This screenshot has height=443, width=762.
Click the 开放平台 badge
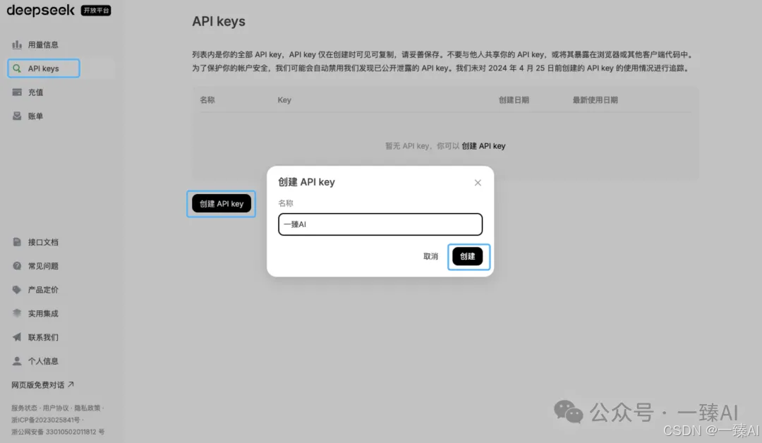96,10
